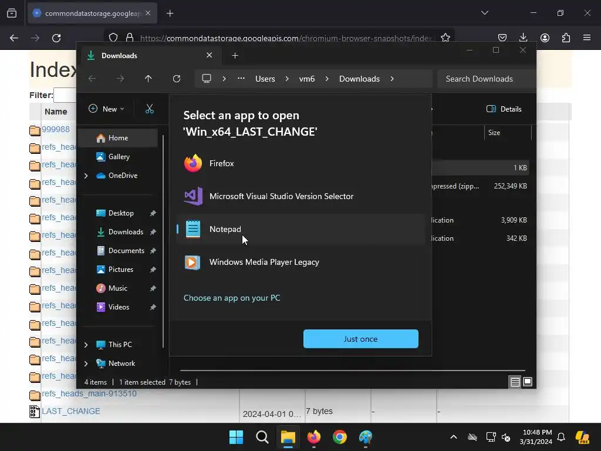Open the LAST_CHANGE file link
The width and height of the screenshot is (601, 451).
71,411
